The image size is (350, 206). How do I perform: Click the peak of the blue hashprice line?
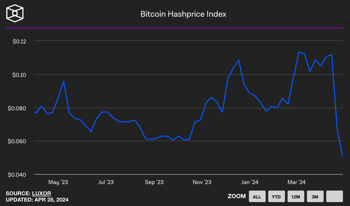click(299, 52)
